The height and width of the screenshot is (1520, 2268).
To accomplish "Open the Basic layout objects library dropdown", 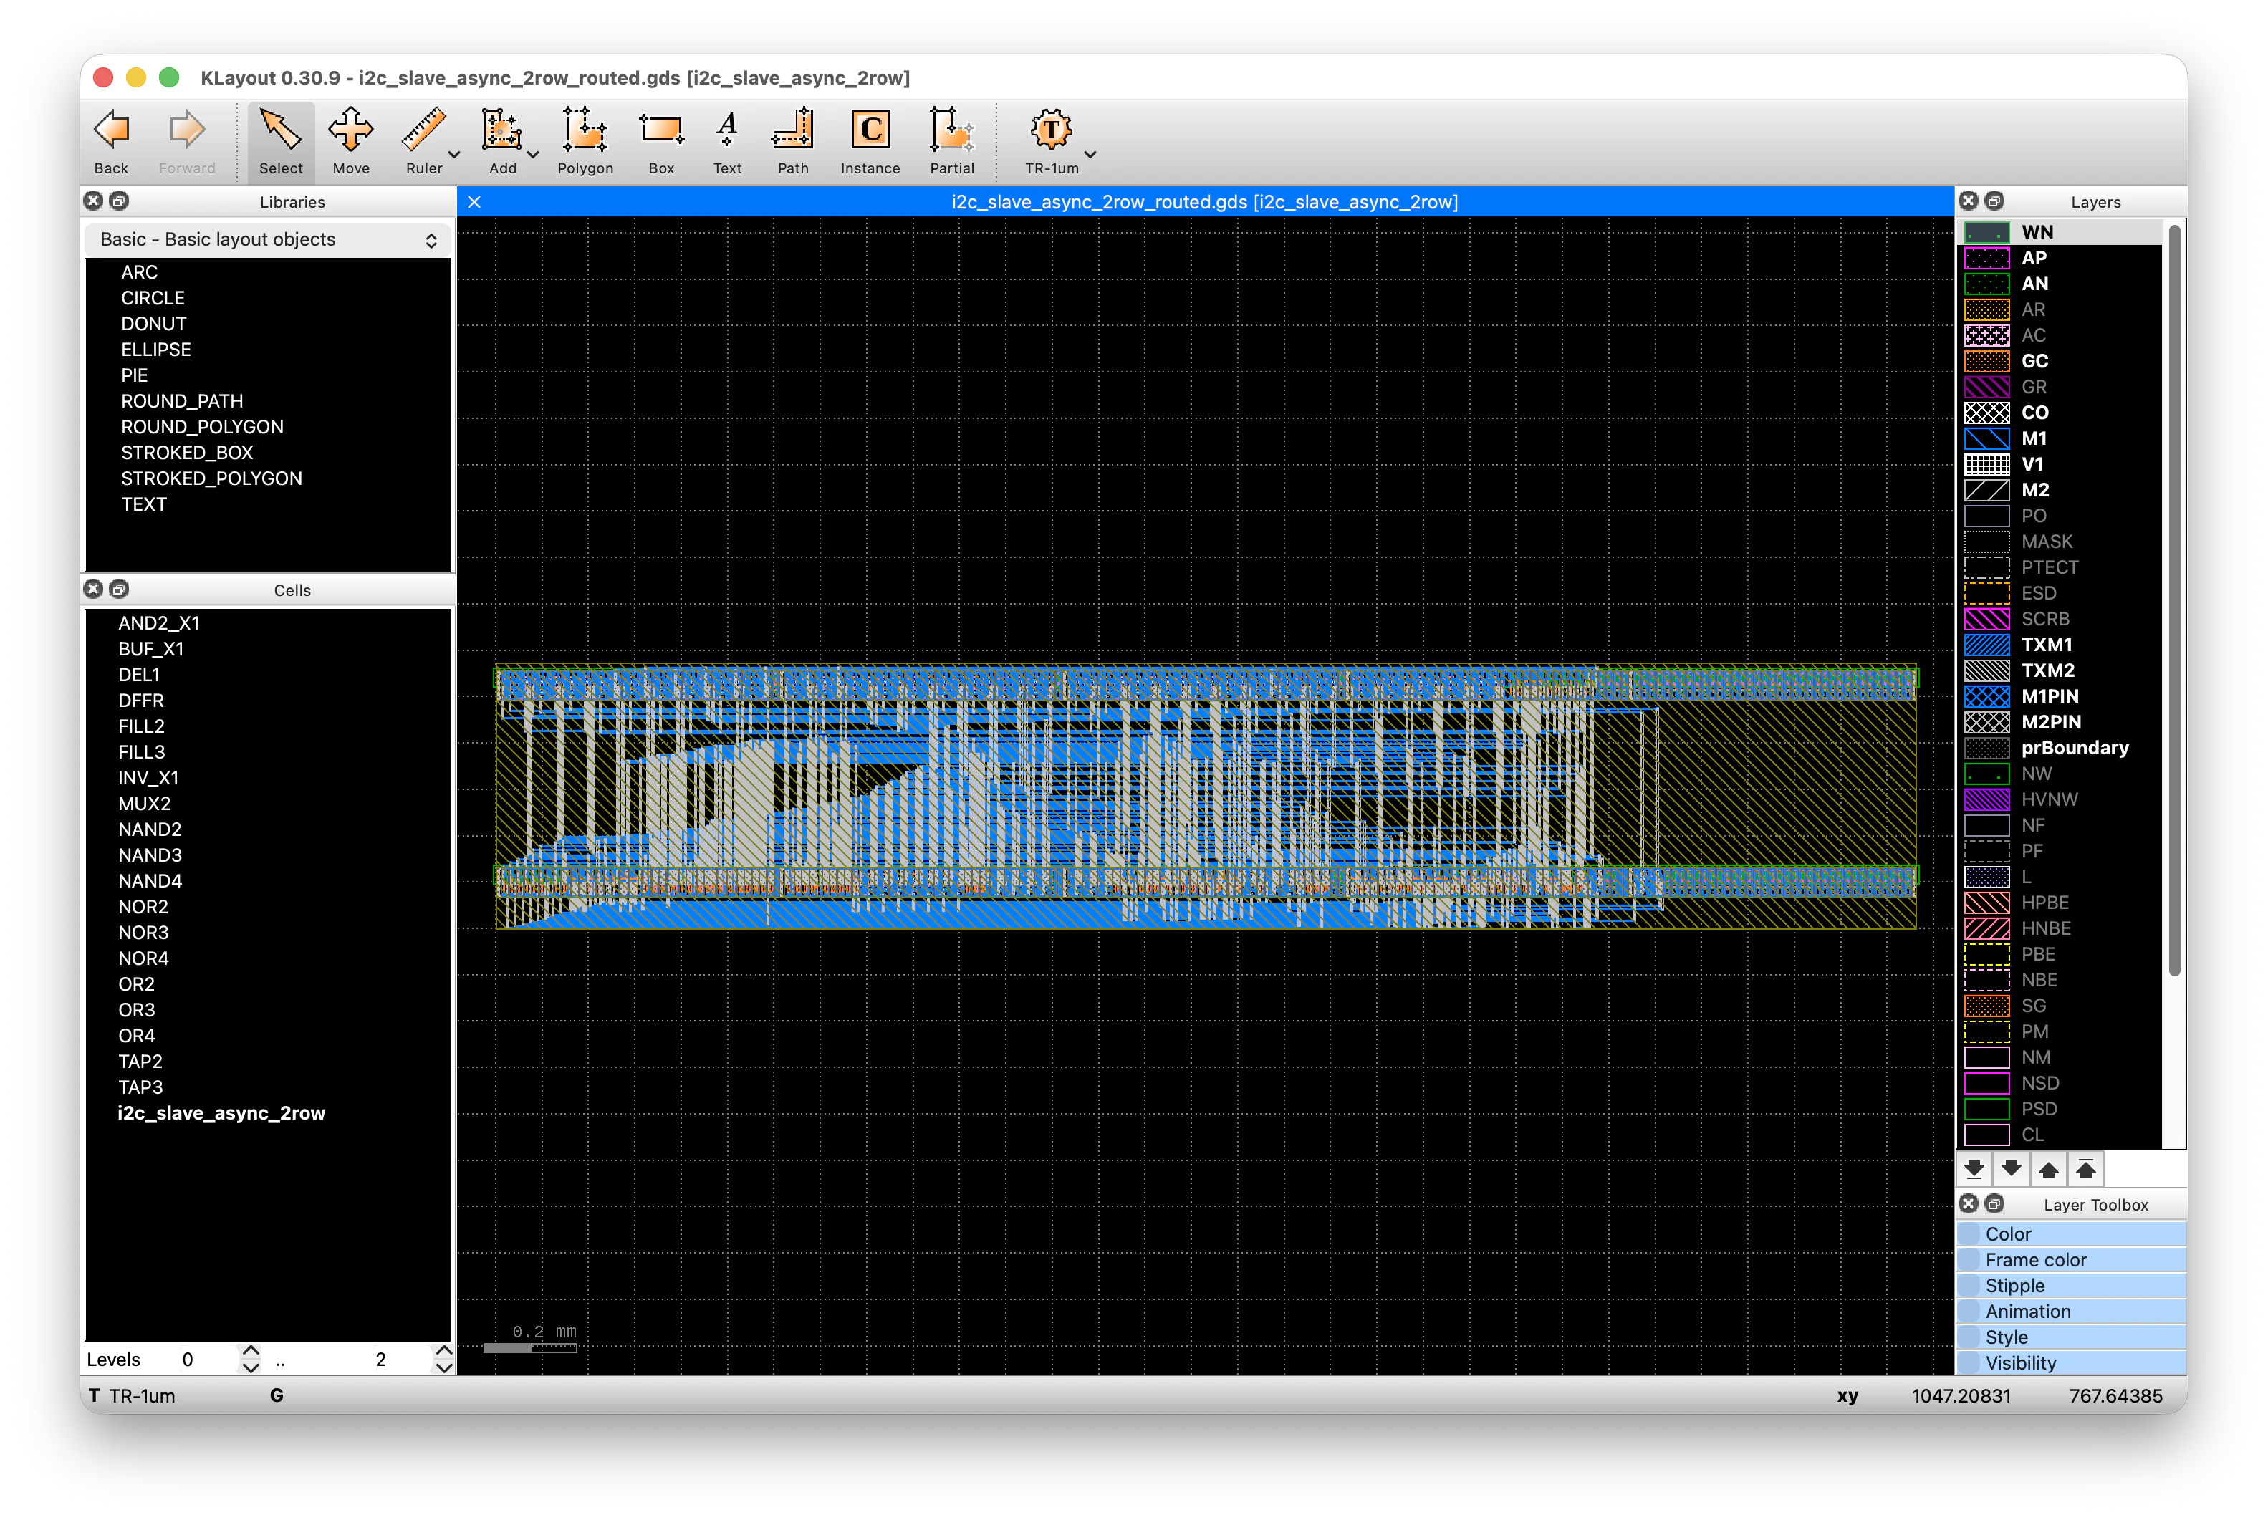I will tap(267, 239).
